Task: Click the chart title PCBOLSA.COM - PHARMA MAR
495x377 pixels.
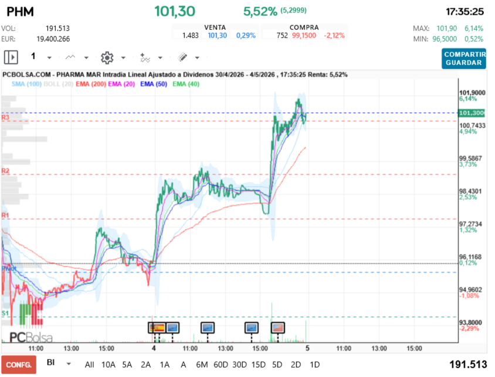Action: (52, 75)
